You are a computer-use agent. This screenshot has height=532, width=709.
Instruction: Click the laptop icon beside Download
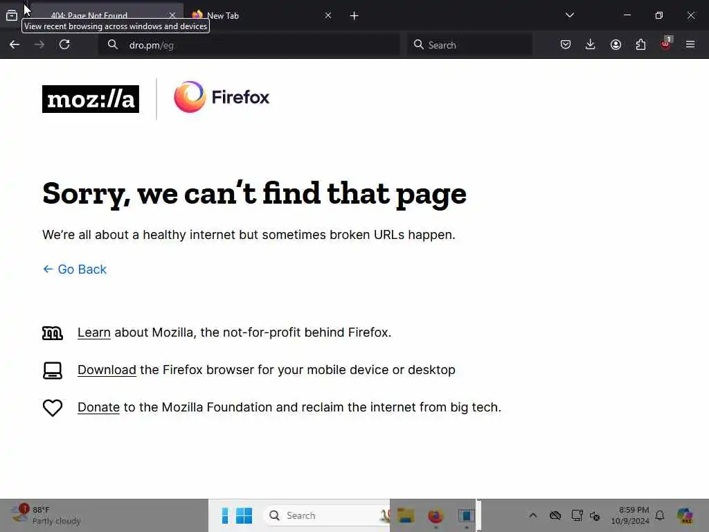click(x=53, y=371)
